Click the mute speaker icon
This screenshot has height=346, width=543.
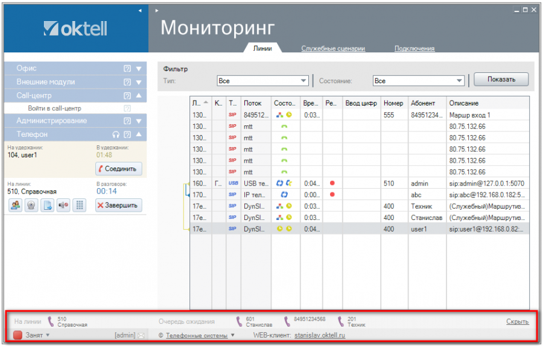pos(63,205)
